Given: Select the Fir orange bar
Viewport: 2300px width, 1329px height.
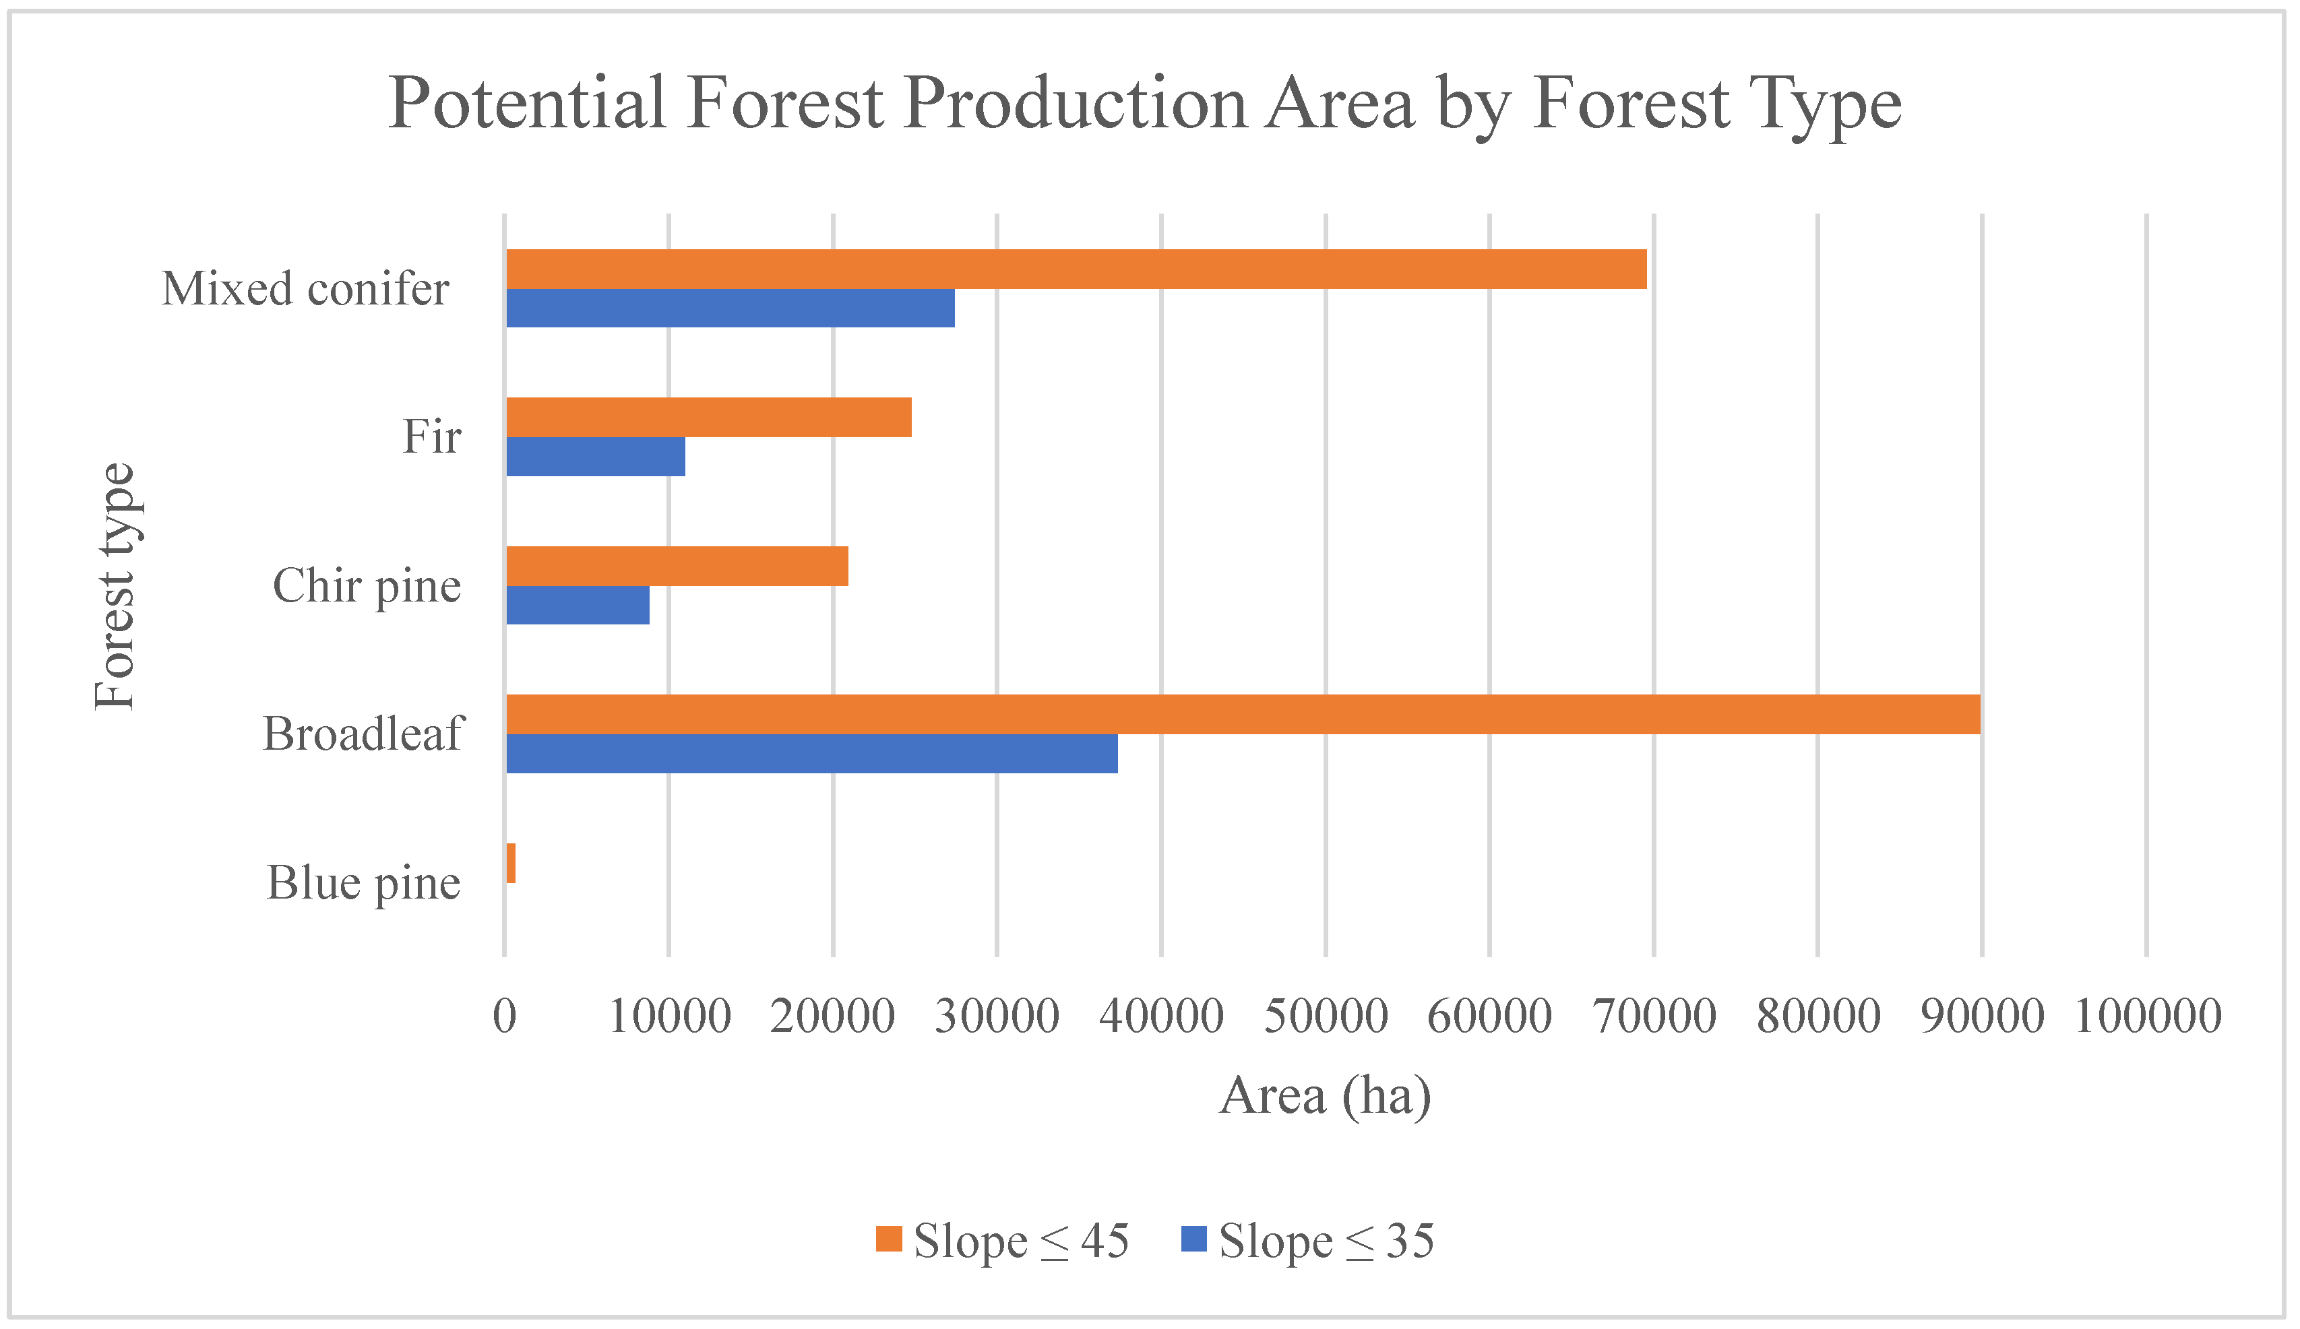Looking at the screenshot, I should coord(708,417).
